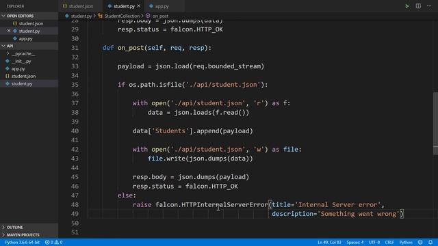Change language mode Python
Image resolution: width=438 pixels, height=246 pixels.
point(406,243)
